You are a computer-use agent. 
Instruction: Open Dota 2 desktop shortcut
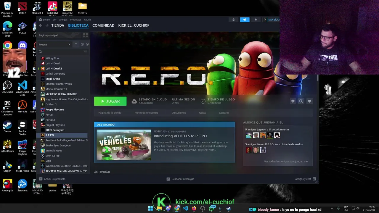pos(22,8)
